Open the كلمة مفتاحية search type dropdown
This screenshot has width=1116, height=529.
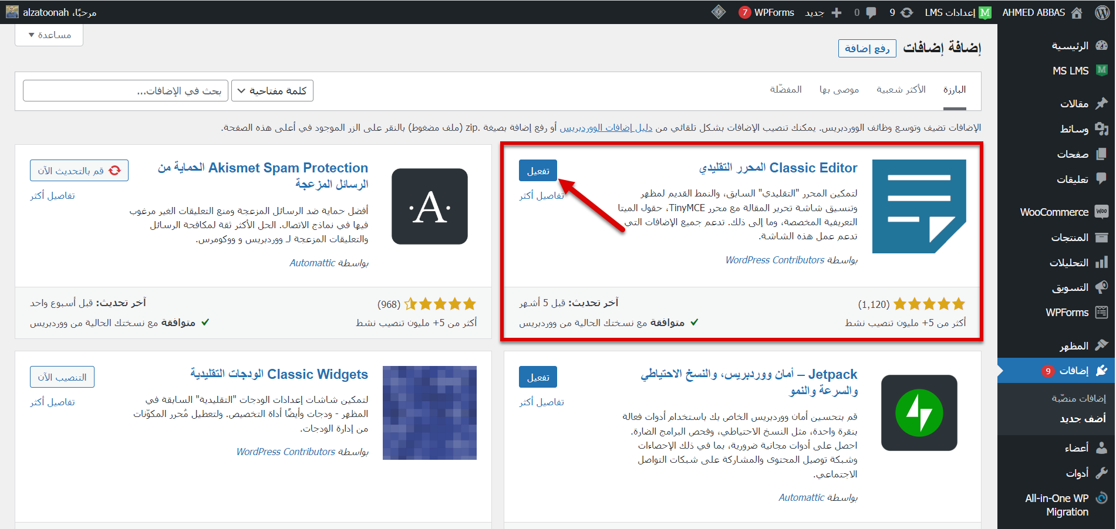click(x=272, y=91)
